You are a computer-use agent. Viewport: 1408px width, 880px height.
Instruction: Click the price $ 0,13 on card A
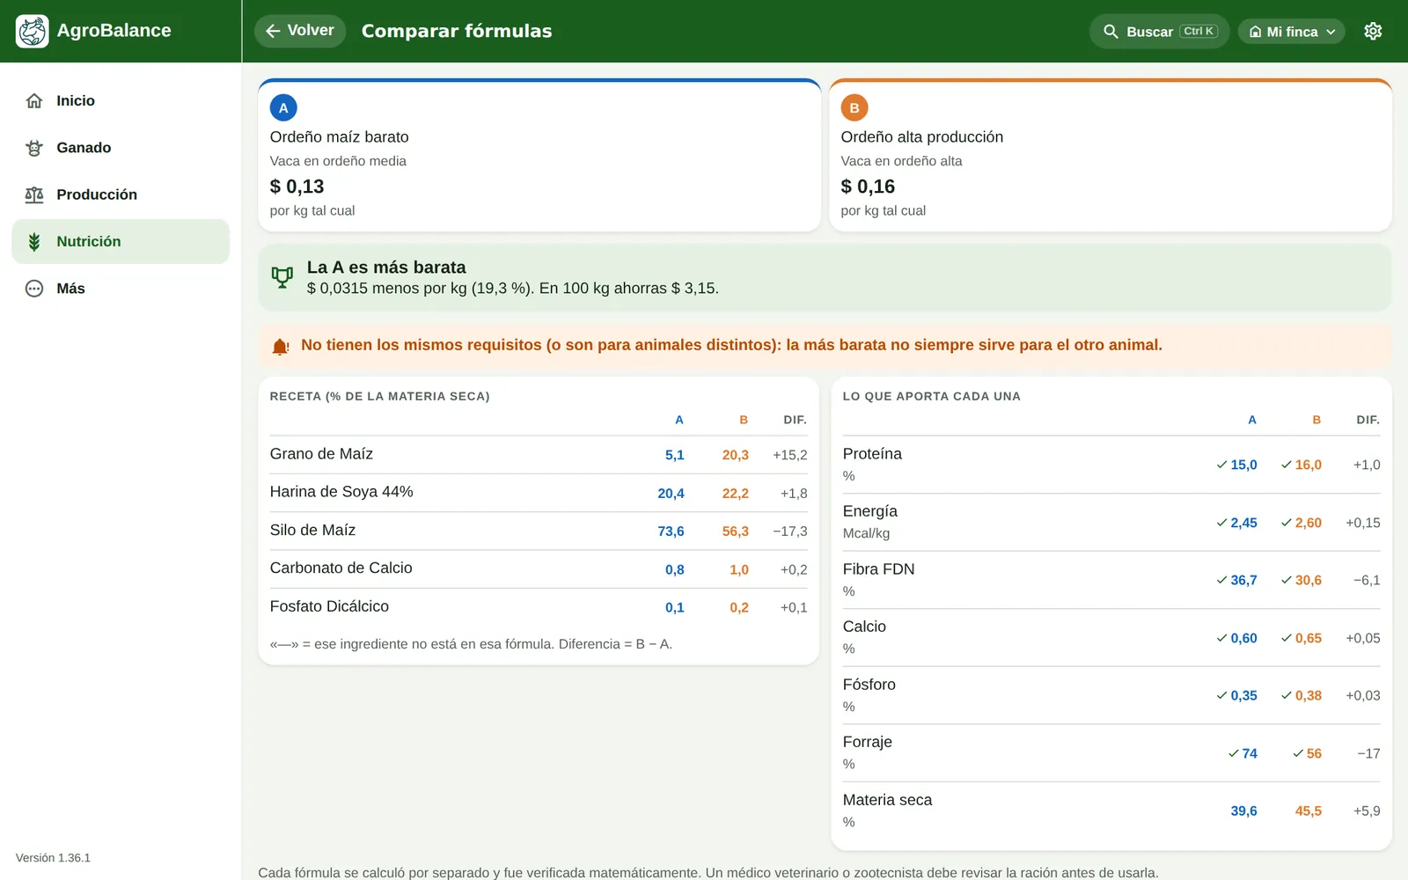click(297, 187)
